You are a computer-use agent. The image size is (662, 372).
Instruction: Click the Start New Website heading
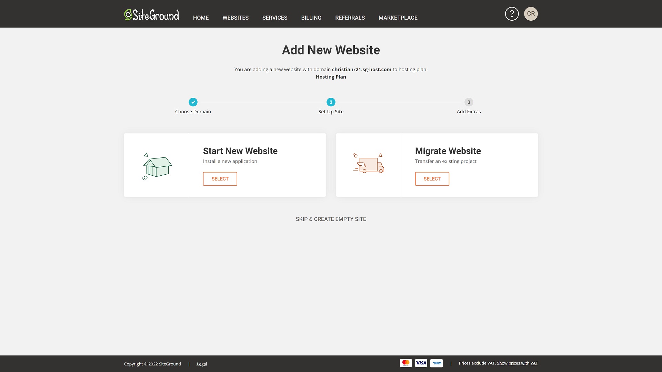240,151
